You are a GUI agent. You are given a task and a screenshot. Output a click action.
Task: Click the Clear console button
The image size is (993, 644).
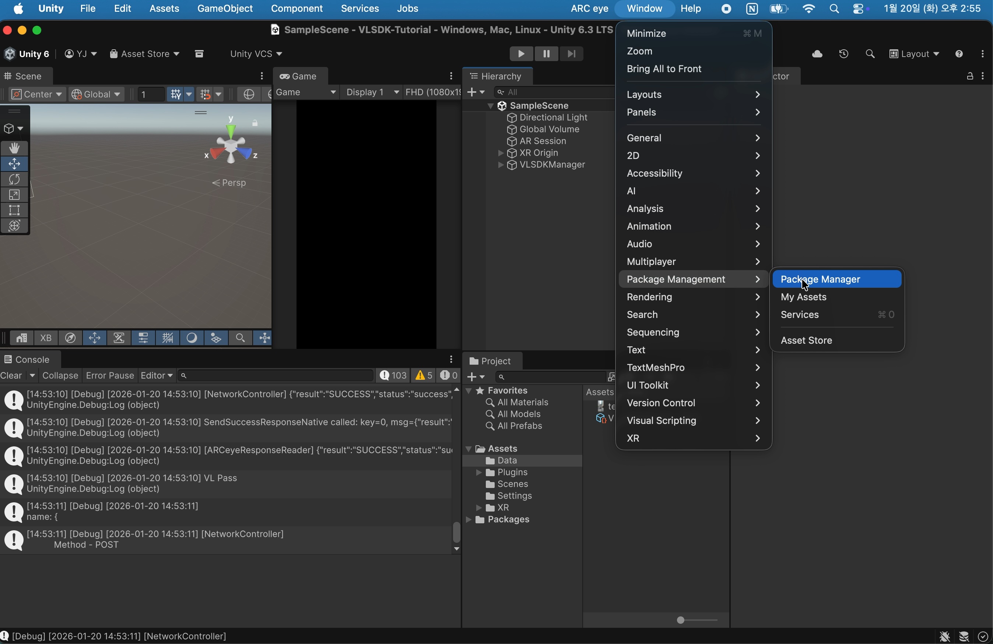(x=12, y=376)
